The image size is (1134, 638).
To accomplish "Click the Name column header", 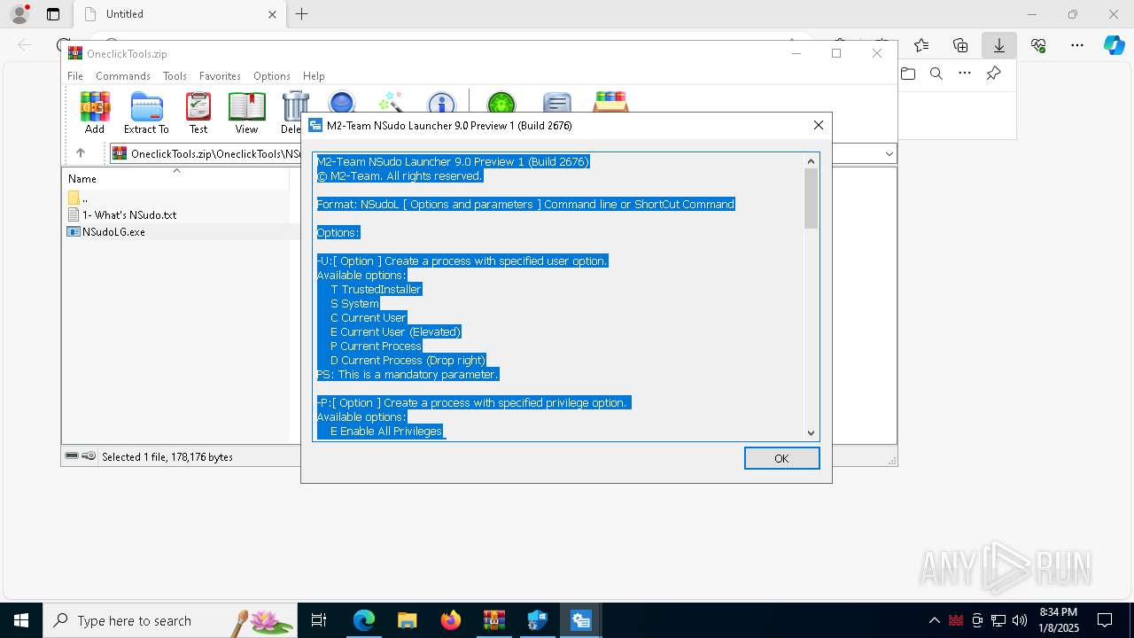I will [175, 179].
